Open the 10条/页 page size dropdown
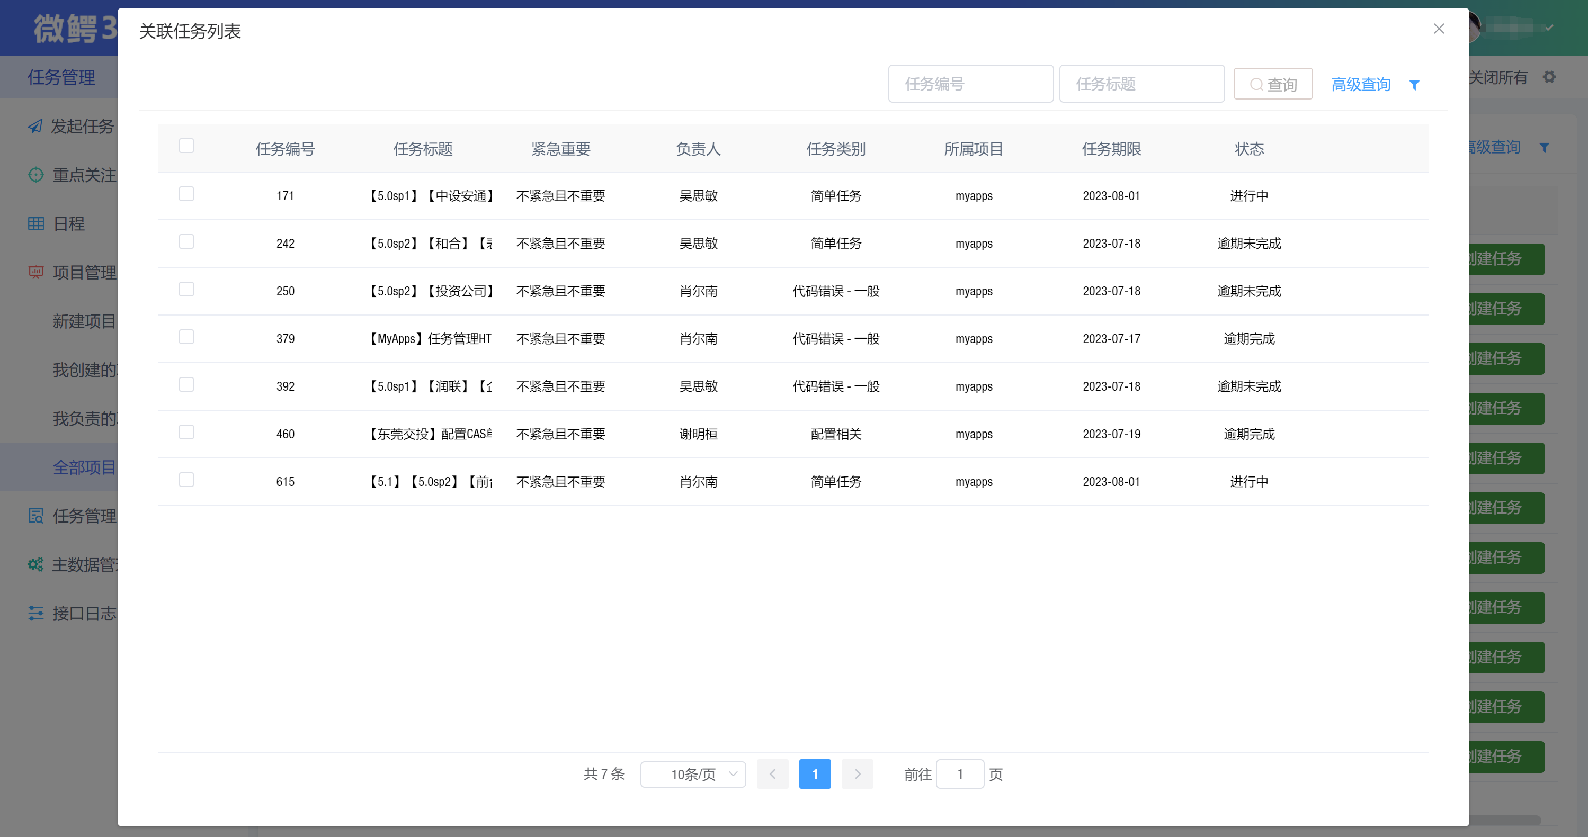Image resolution: width=1588 pixels, height=837 pixels. pos(693,774)
